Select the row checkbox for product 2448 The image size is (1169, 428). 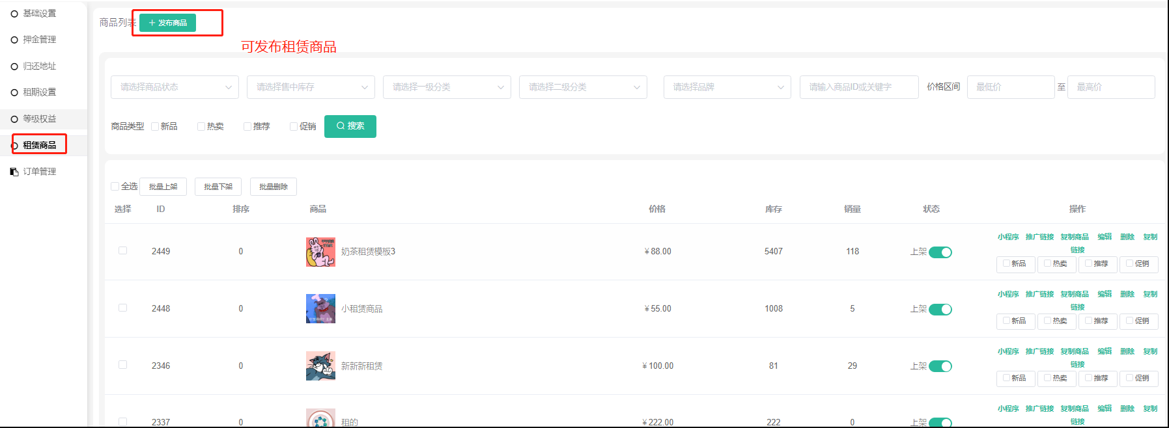(x=122, y=308)
